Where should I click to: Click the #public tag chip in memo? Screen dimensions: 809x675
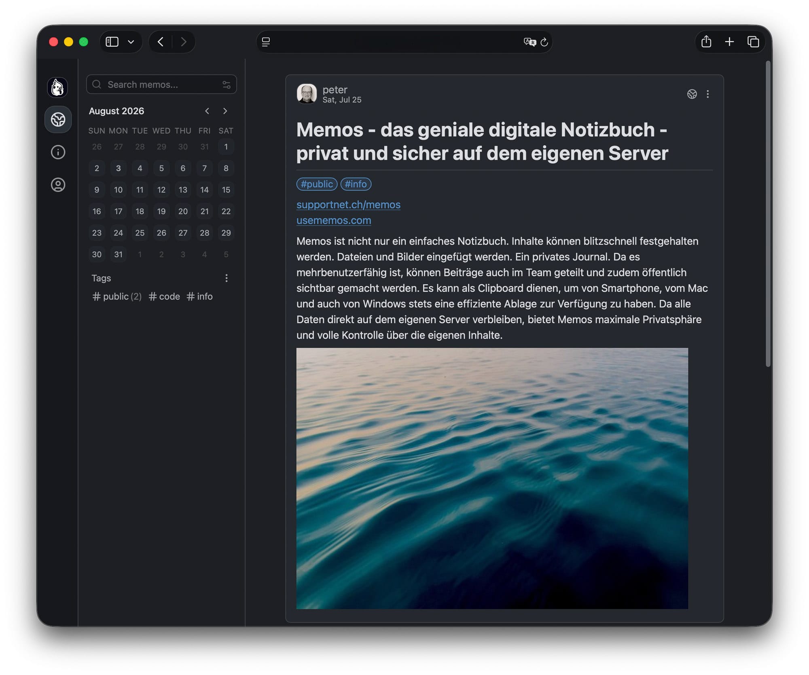[x=317, y=184]
